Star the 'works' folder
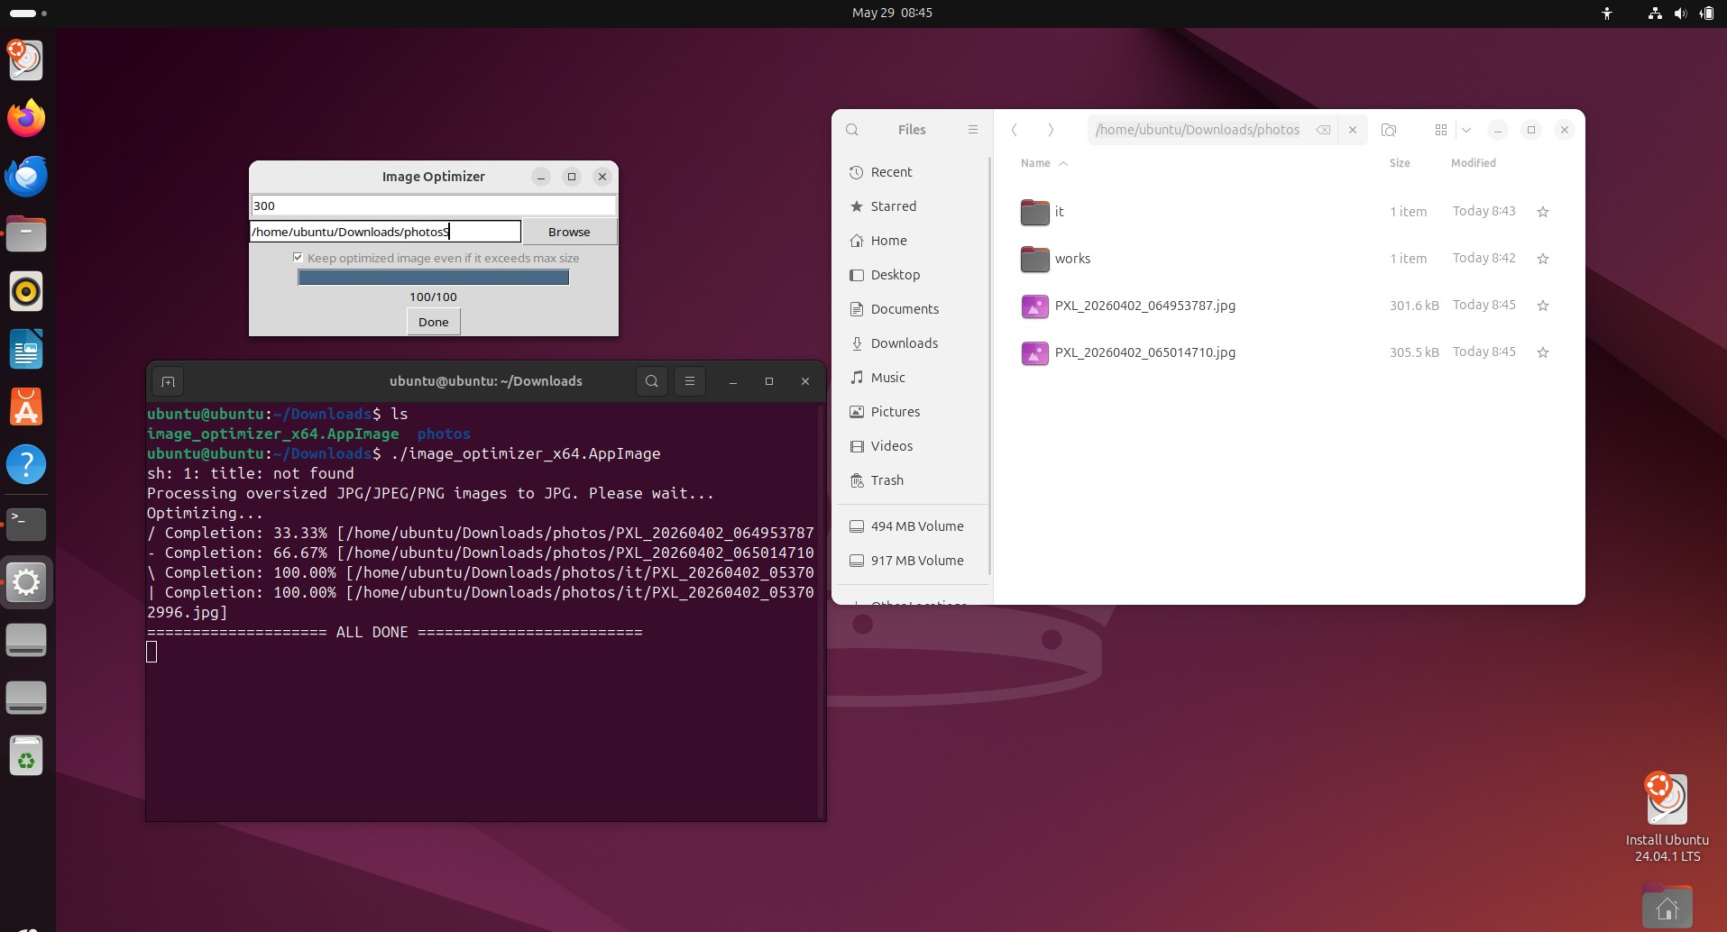 point(1543,259)
